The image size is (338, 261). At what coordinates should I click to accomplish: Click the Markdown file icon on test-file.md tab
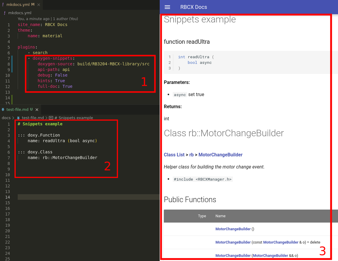[x=2, y=109]
